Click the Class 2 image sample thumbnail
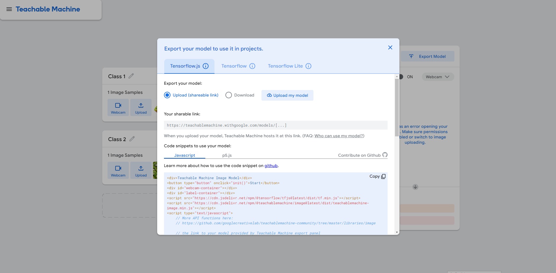556x273 pixels. click(x=155, y=170)
